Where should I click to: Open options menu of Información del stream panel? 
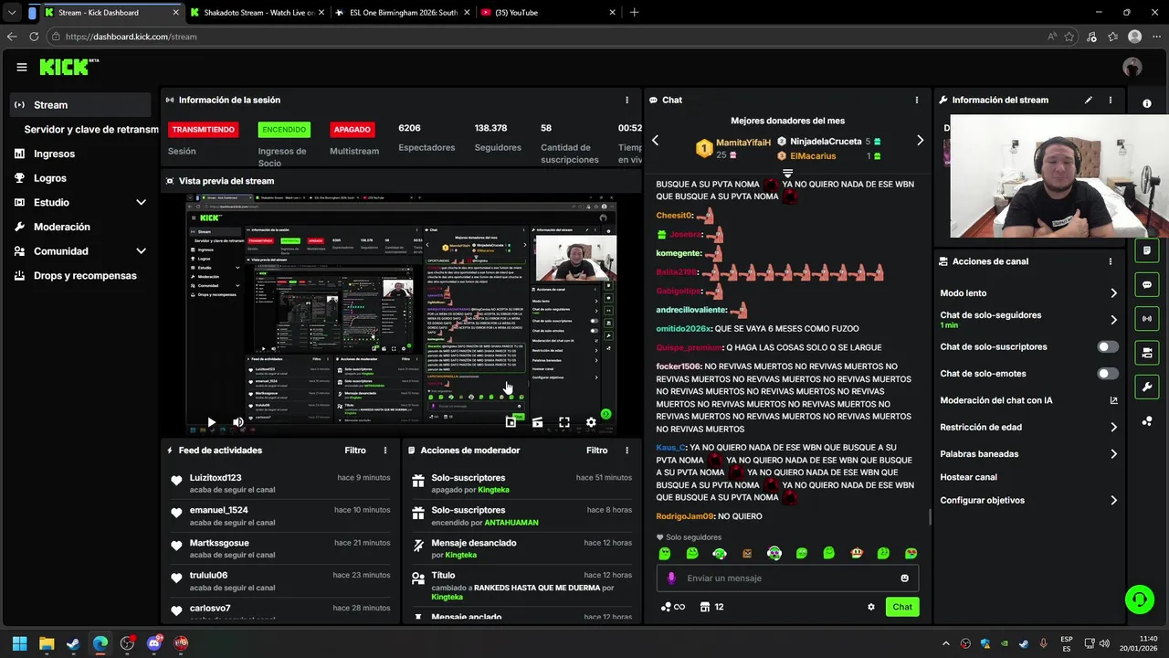pyautogui.click(x=1111, y=100)
